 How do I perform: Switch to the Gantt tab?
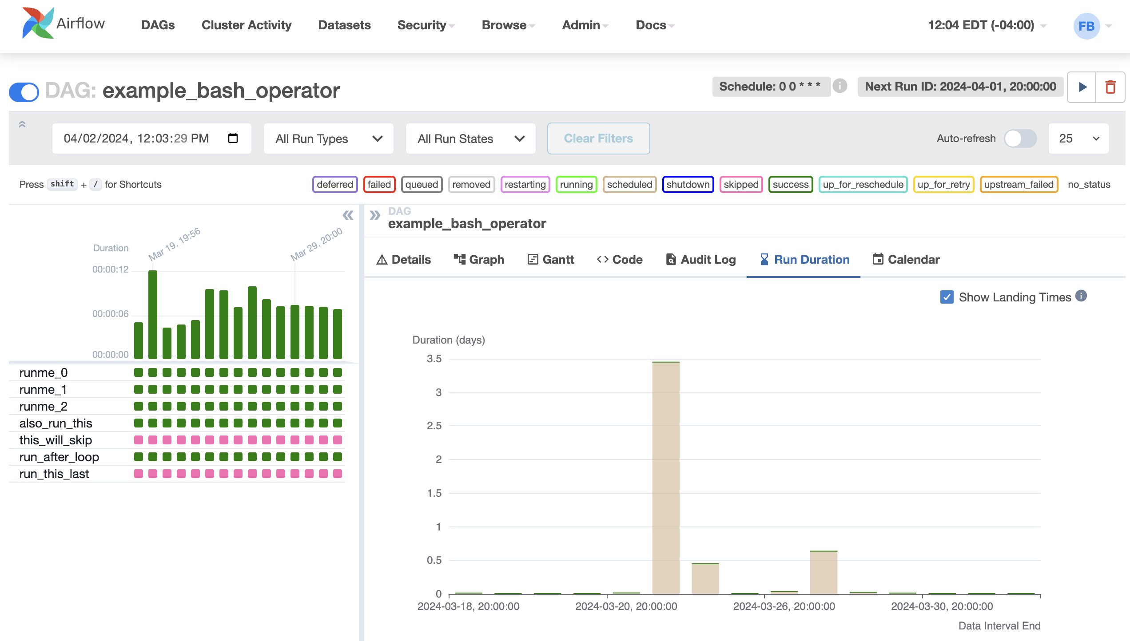click(x=551, y=260)
